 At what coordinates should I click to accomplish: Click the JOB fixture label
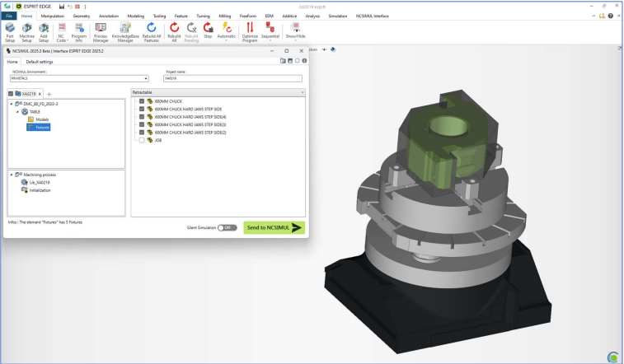(158, 140)
